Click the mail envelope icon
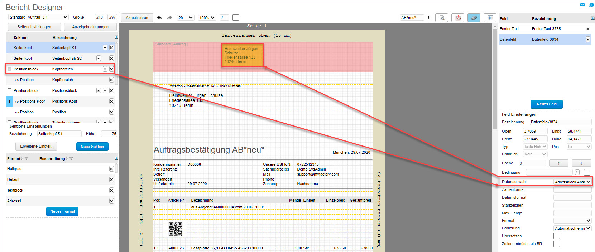 tap(582, 5)
